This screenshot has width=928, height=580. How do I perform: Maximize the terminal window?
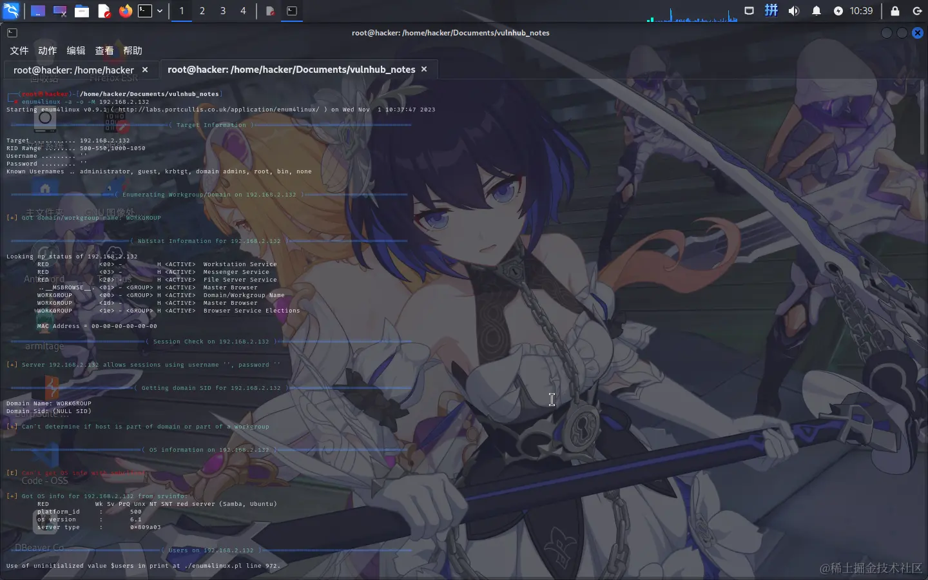coord(902,33)
